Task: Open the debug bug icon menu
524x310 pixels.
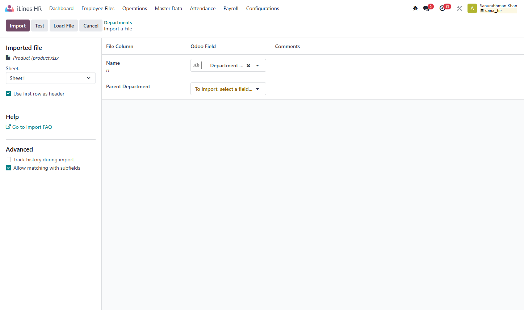Action: coord(415,8)
